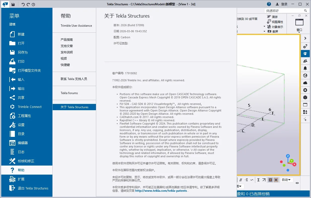Open the tekla-patents website link
The height and width of the screenshot is (198, 311).
click(161, 190)
